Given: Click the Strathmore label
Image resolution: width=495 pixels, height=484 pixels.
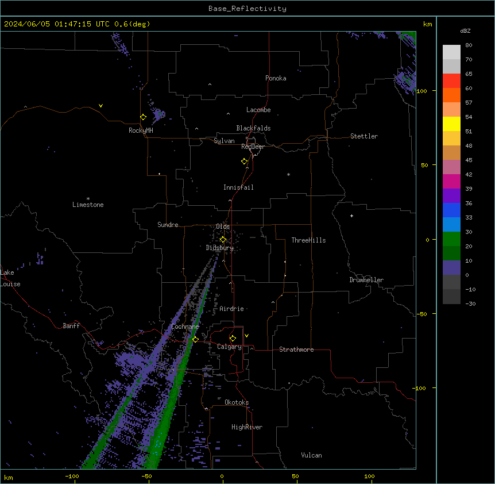Looking at the screenshot, I should (296, 349).
